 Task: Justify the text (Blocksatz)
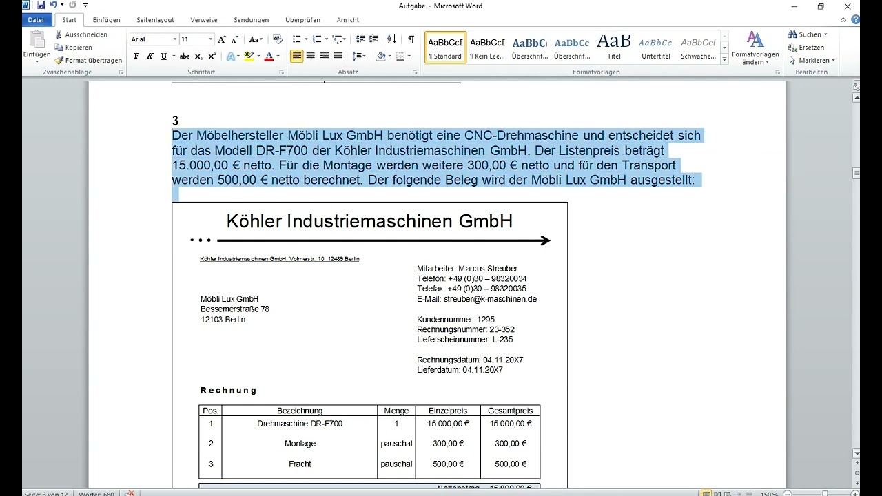click(338, 56)
